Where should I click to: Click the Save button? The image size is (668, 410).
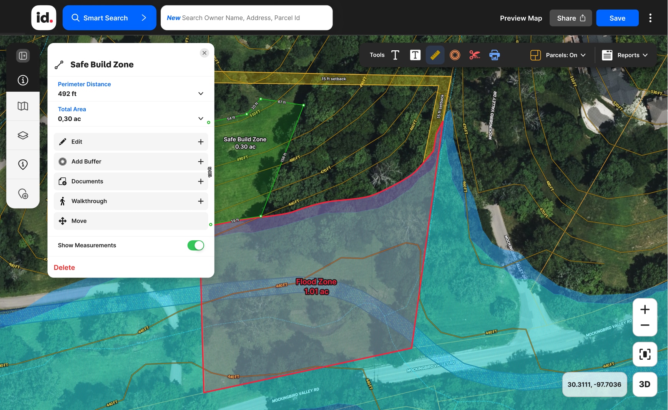[x=616, y=18]
